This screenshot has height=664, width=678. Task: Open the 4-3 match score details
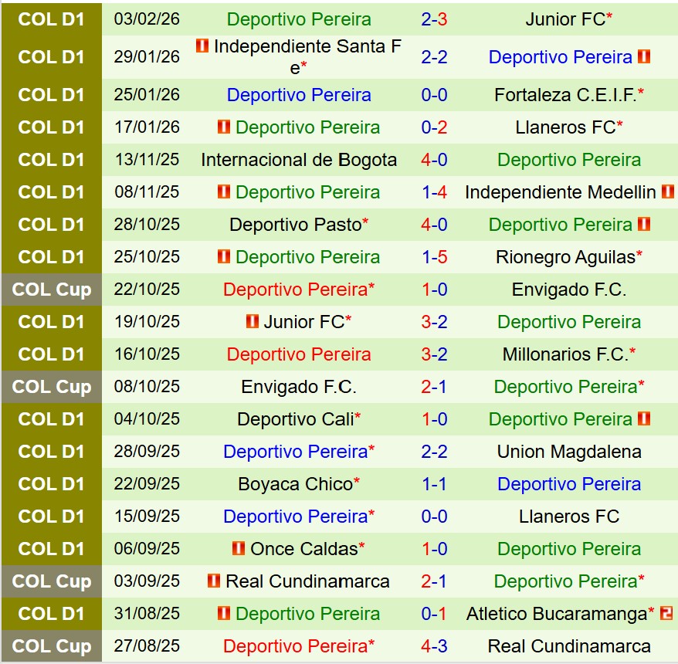pos(434,646)
